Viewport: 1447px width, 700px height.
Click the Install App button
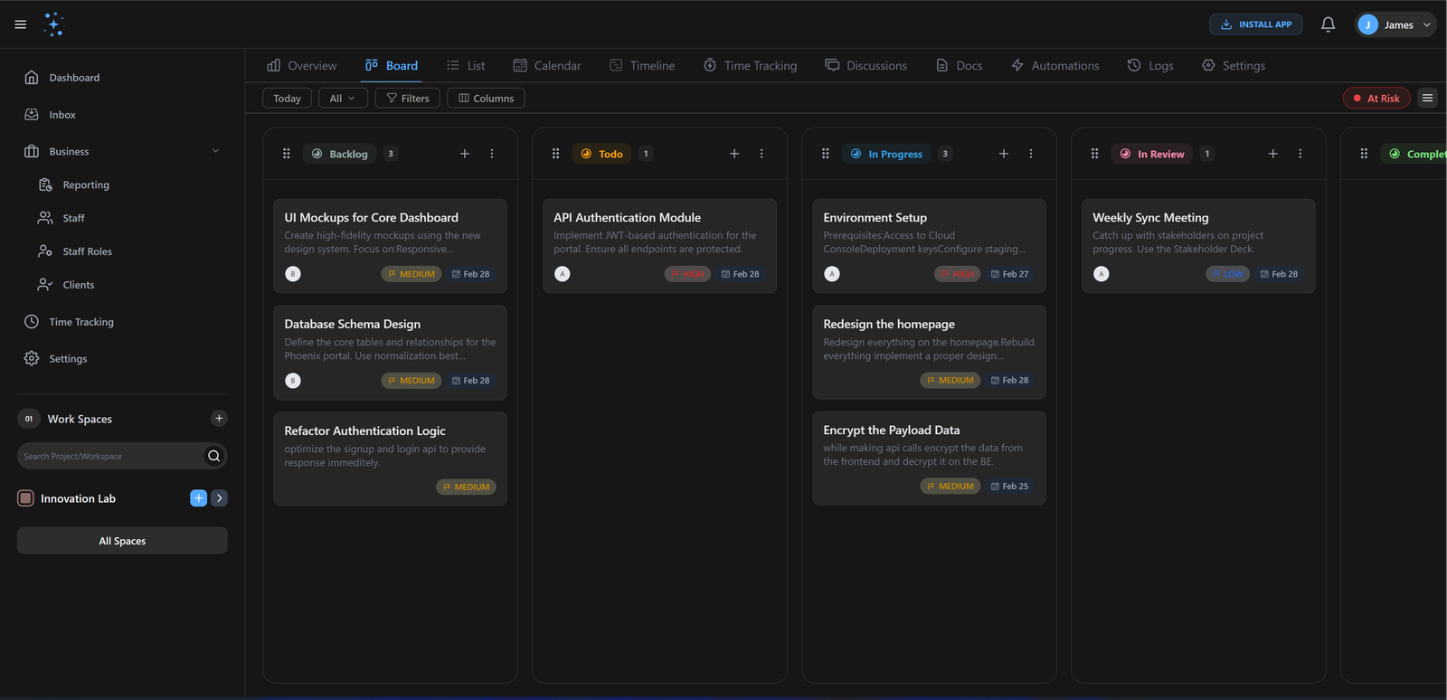click(x=1255, y=24)
